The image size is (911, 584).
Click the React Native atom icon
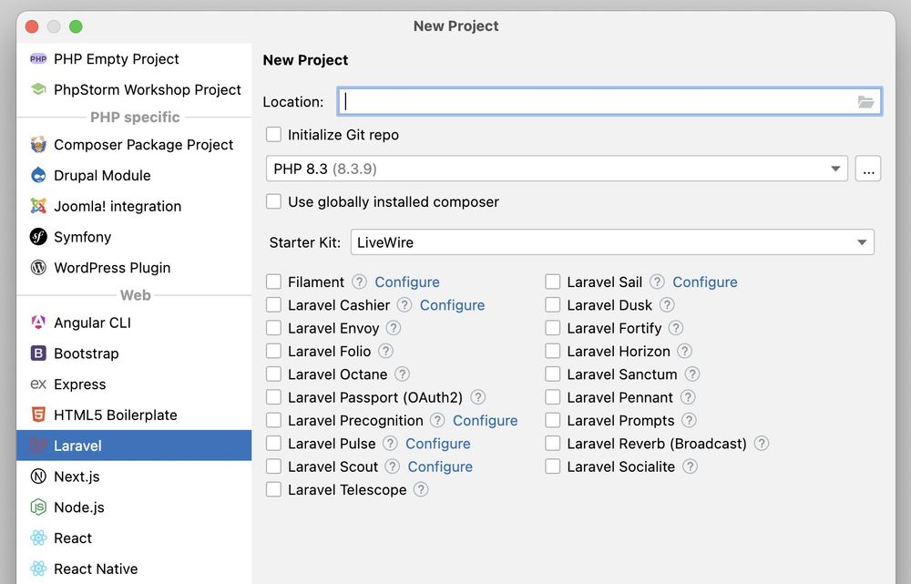(x=38, y=569)
